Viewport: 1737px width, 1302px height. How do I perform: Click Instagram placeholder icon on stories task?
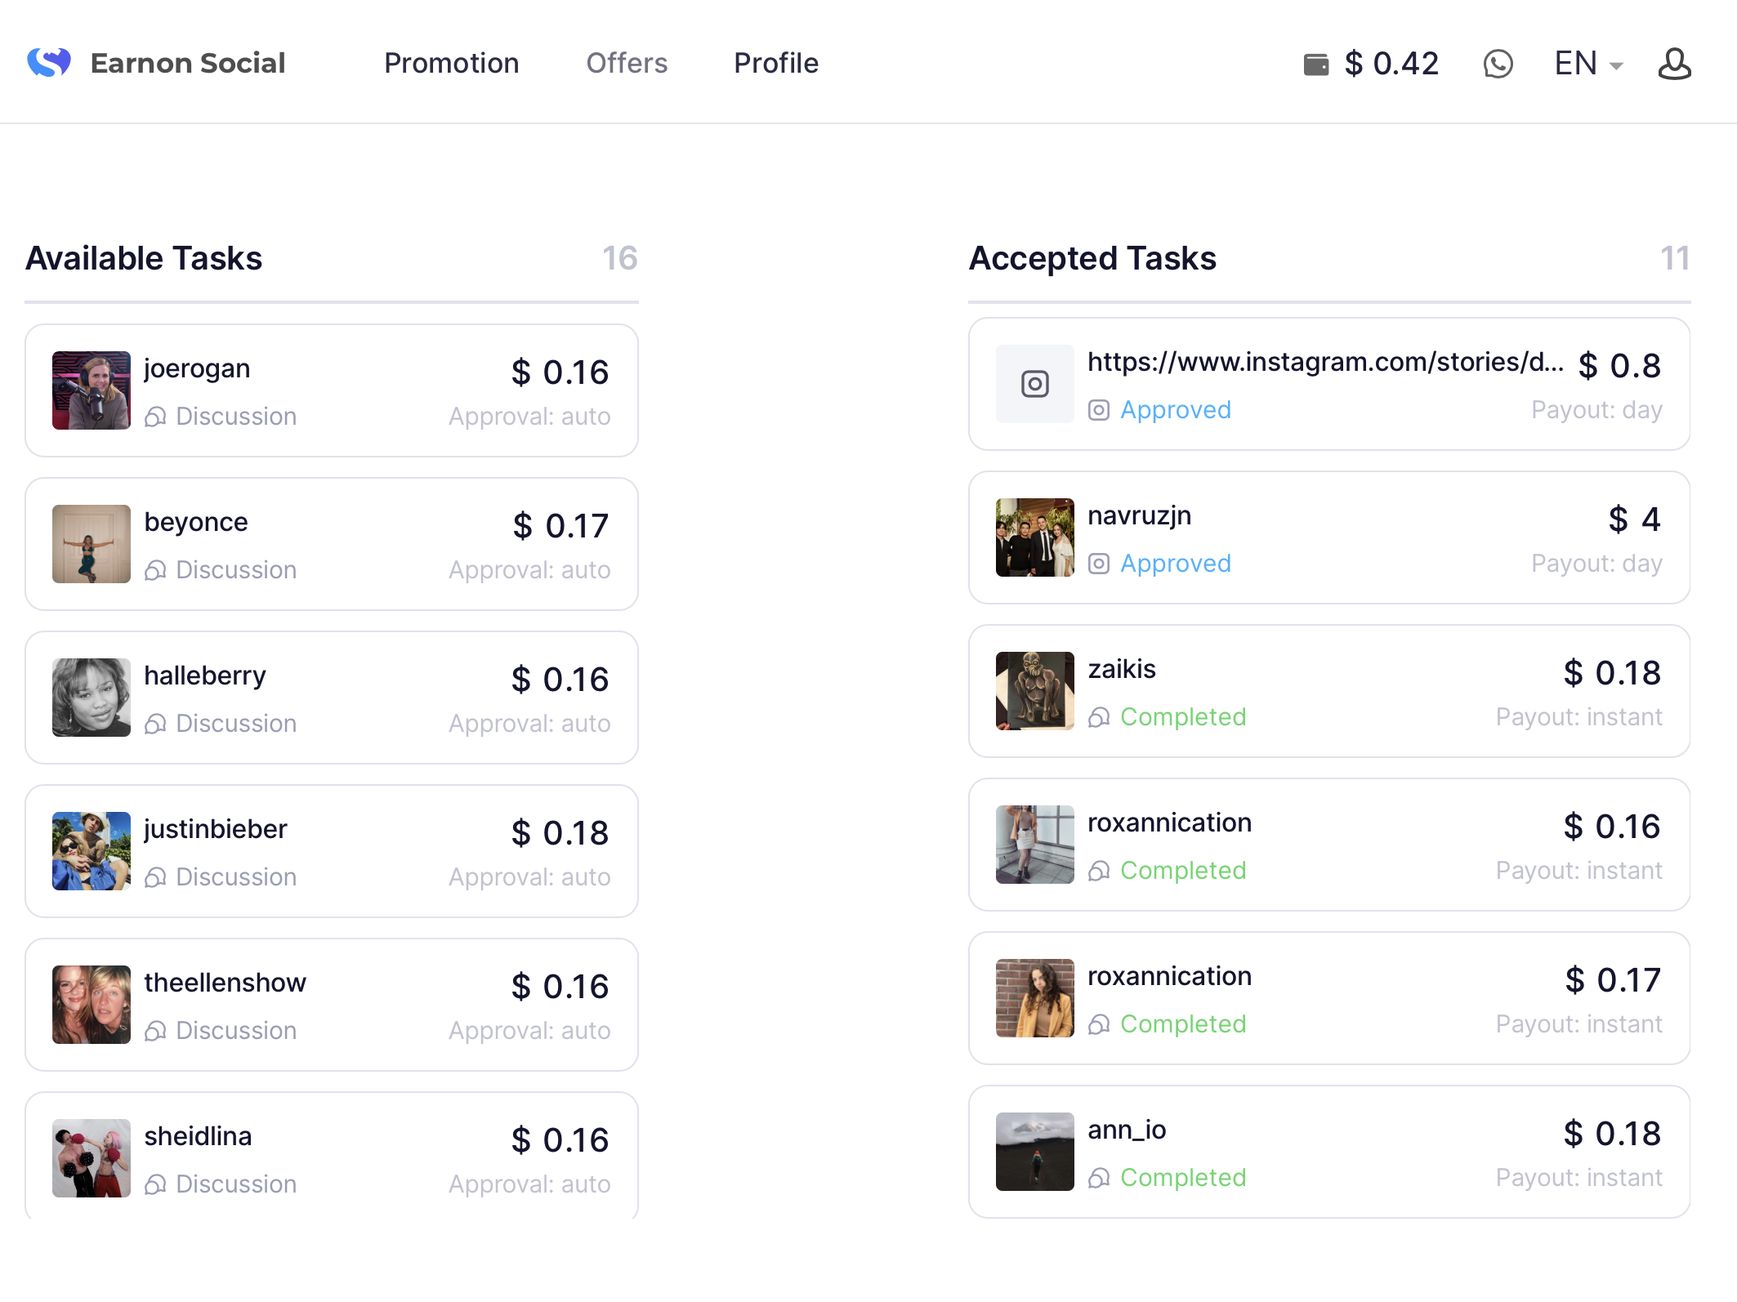1034,384
